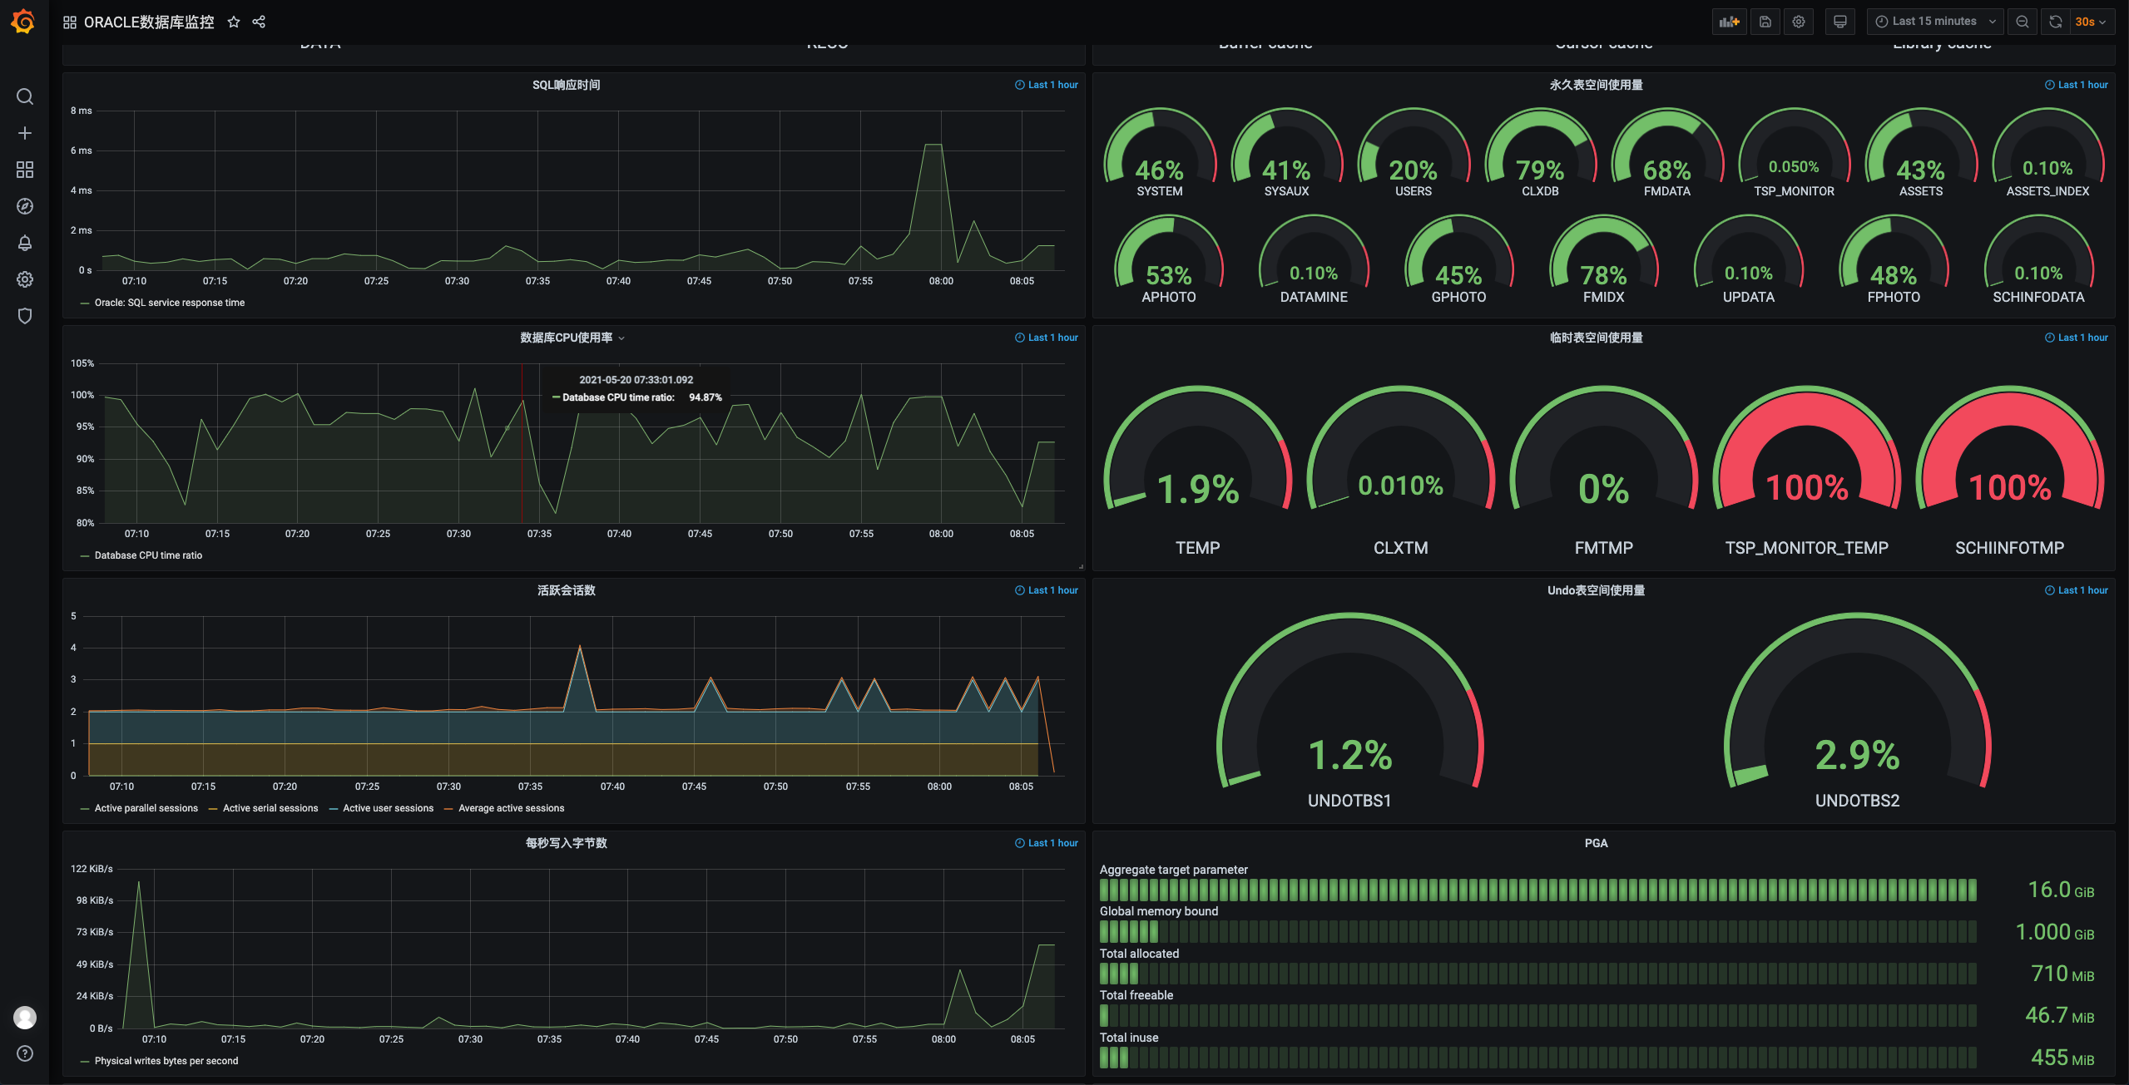The height and width of the screenshot is (1085, 2129).
Task: Open the Explore compass icon
Action: [25, 206]
